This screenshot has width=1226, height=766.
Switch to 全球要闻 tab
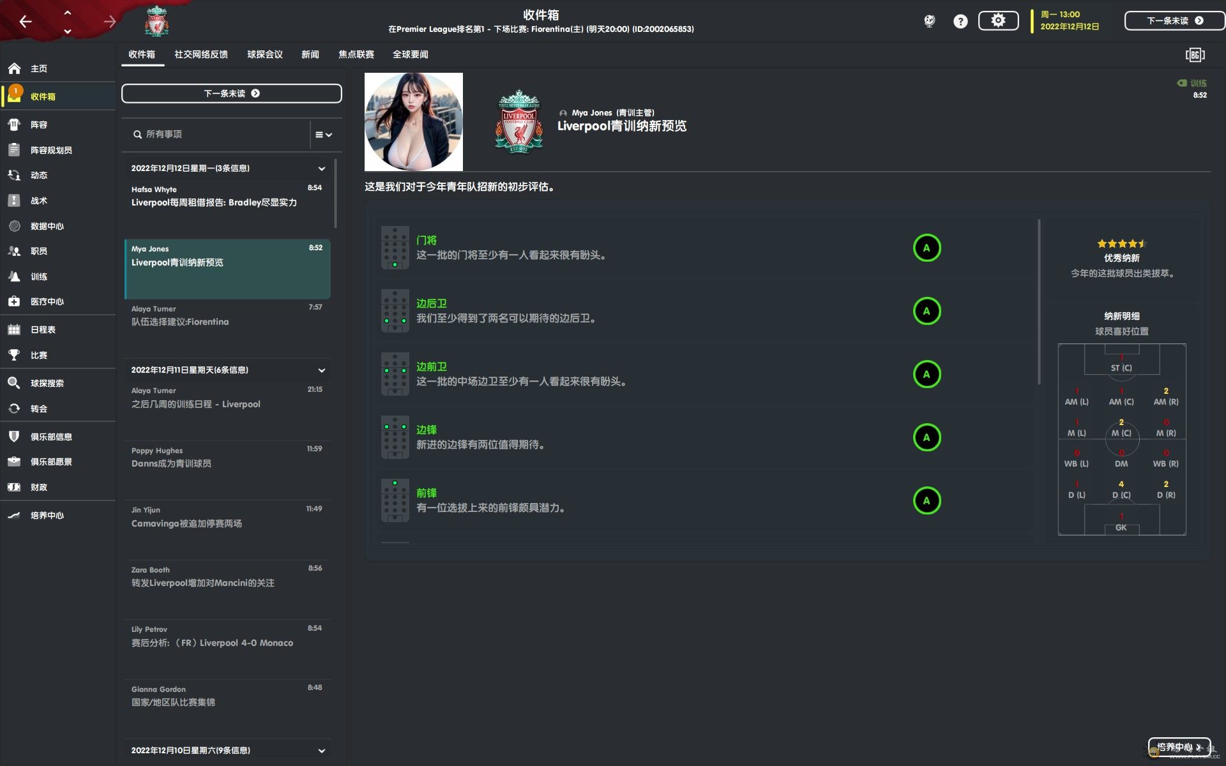point(411,54)
